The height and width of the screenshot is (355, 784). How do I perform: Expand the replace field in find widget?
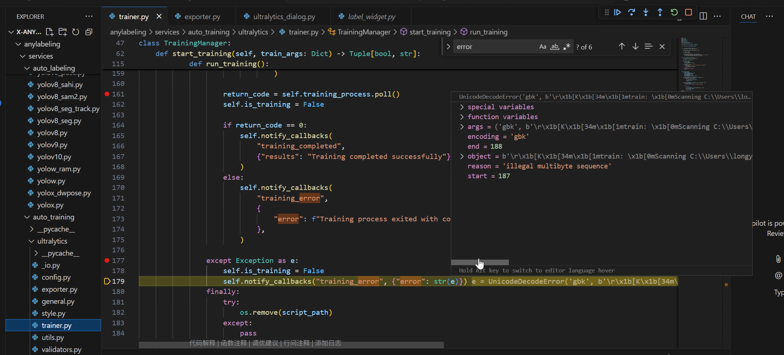448,47
